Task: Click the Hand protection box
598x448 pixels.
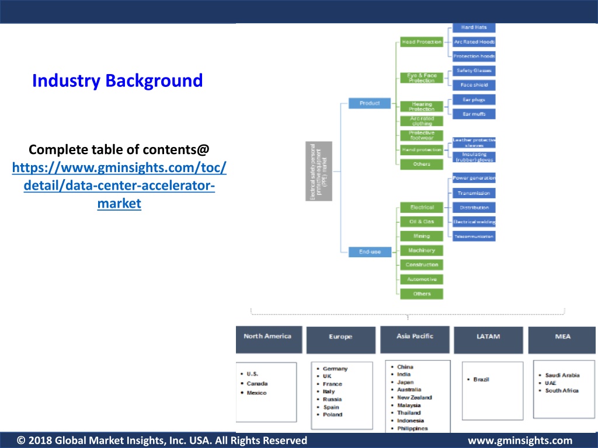Action: pyautogui.click(x=422, y=150)
